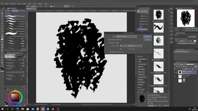The width and height of the screenshot is (198, 111).
Task: Click the heart favorites icon in Material panel
Action: tap(166, 106)
